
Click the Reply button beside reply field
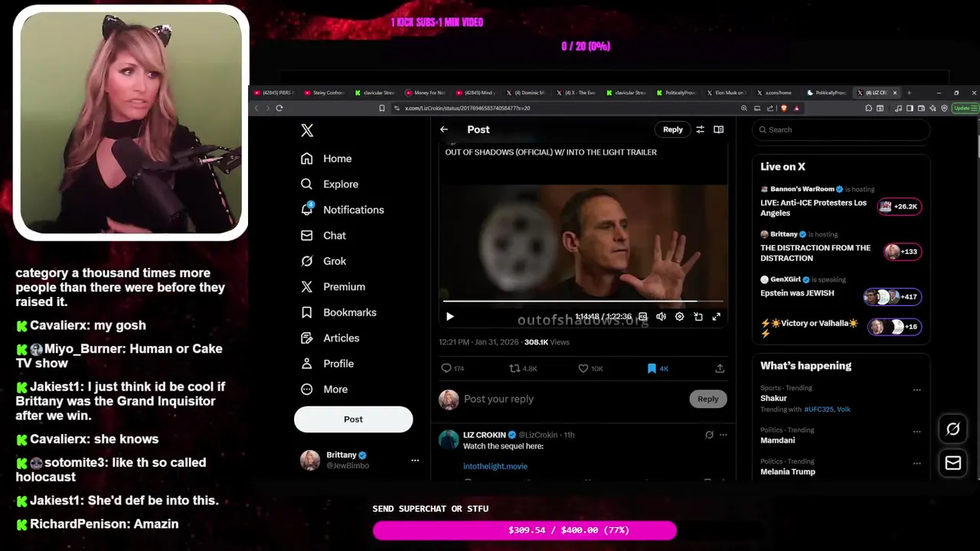point(707,399)
